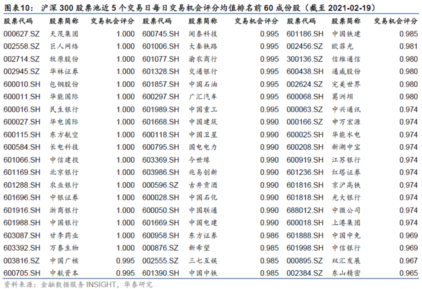
Task: Select stock name 中国石油
Action: (x=203, y=84)
